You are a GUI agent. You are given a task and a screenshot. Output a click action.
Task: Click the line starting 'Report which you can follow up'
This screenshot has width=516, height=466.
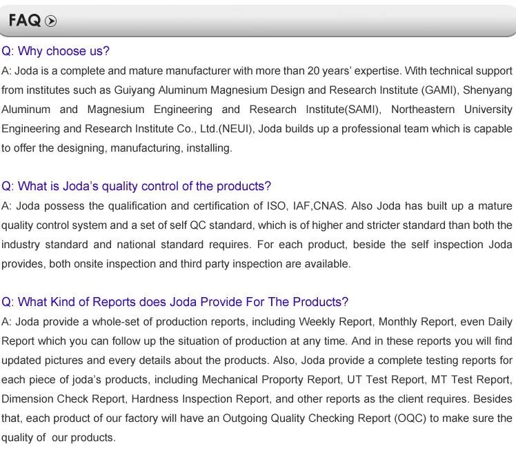[257, 341]
